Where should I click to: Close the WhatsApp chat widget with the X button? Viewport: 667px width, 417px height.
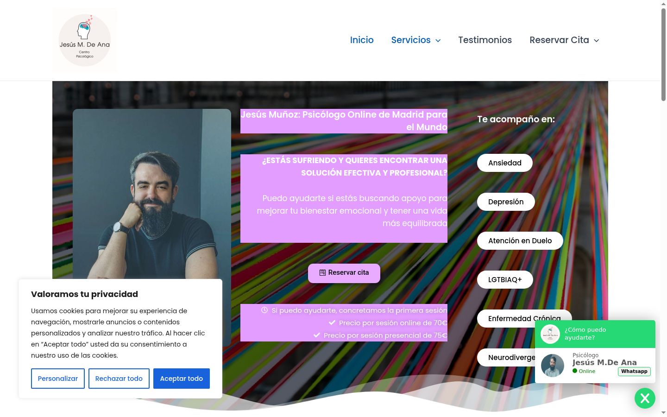point(645,398)
